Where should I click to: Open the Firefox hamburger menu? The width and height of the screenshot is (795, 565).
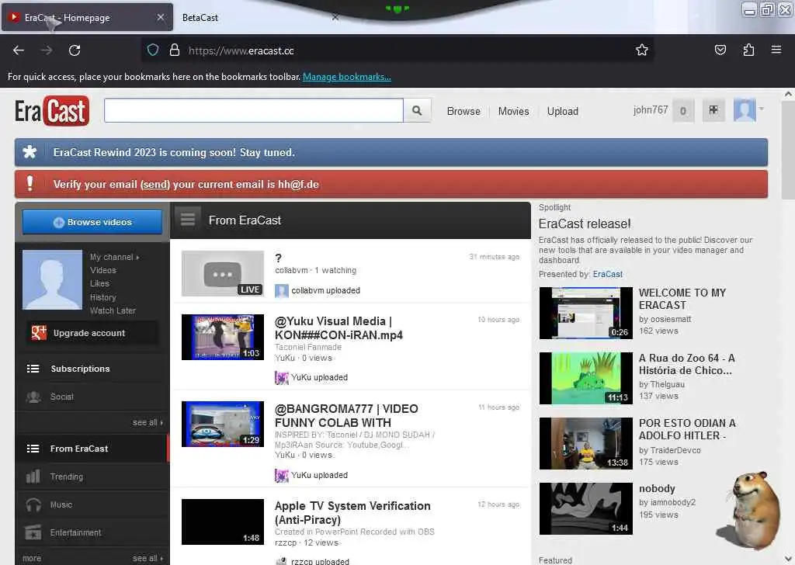[x=776, y=50]
